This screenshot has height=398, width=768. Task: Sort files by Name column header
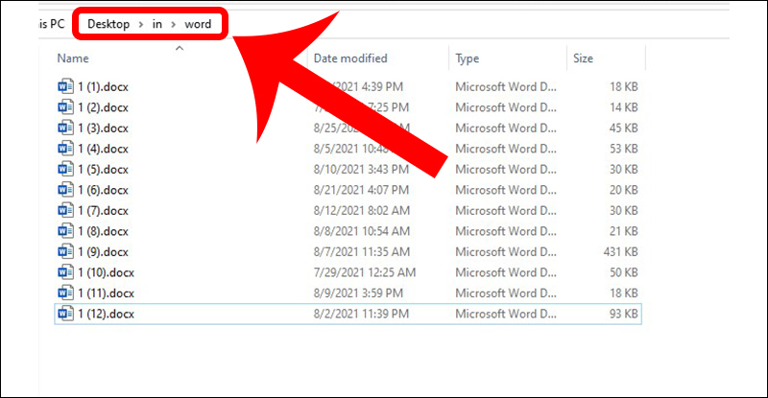coord(74,59)
